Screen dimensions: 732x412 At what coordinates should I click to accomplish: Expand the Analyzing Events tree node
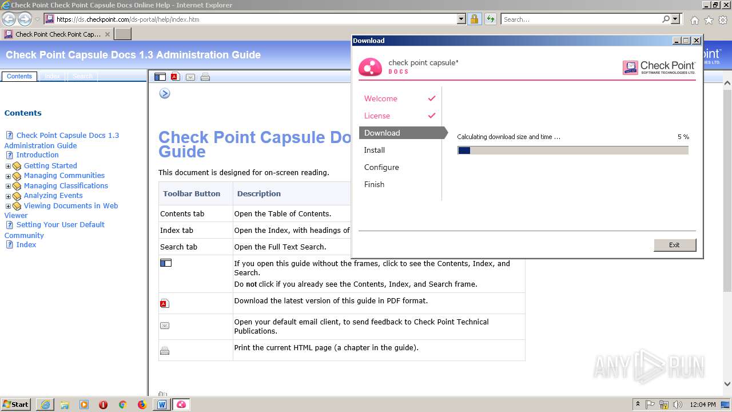click(8, 196)
